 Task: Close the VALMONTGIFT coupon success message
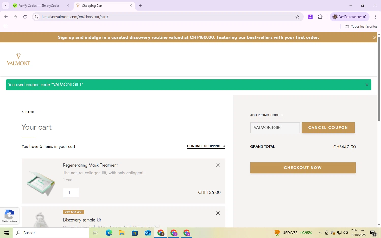[x=367, y=85]
